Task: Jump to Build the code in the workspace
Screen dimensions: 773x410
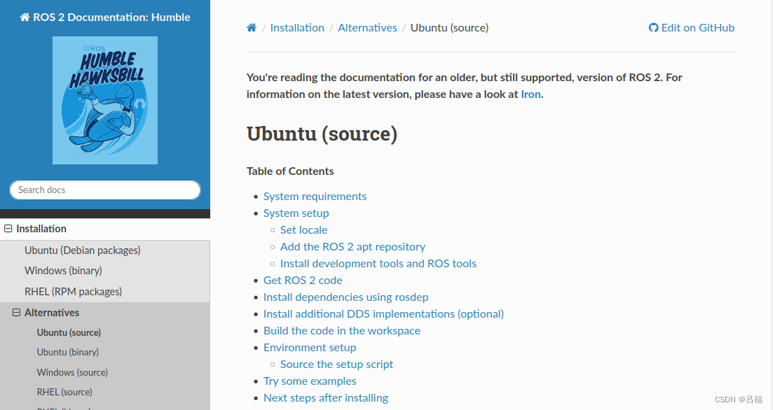Action: 342,330
